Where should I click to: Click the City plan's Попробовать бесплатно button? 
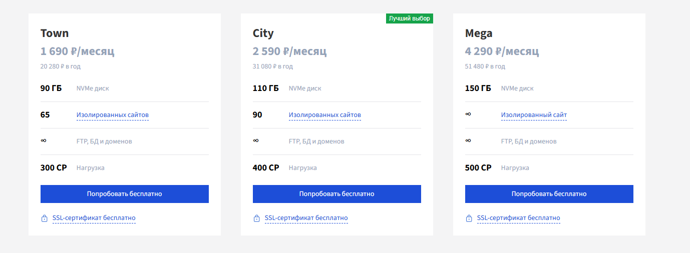(337, 194)
